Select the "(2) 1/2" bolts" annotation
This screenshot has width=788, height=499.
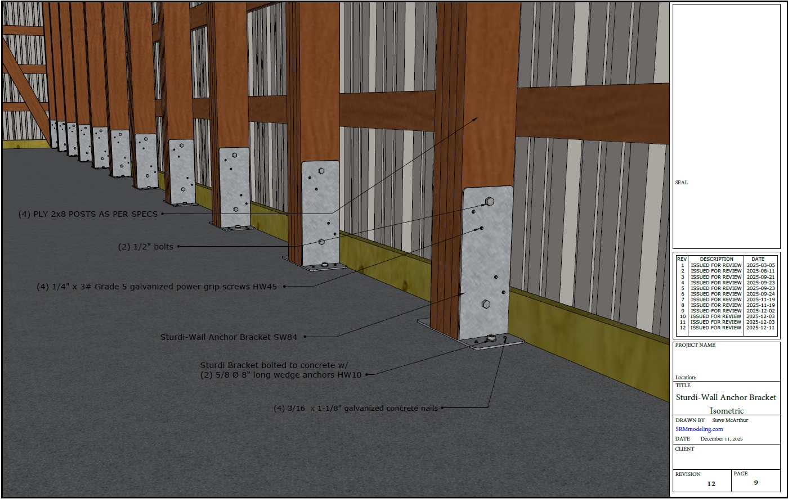tap(145, 246)
